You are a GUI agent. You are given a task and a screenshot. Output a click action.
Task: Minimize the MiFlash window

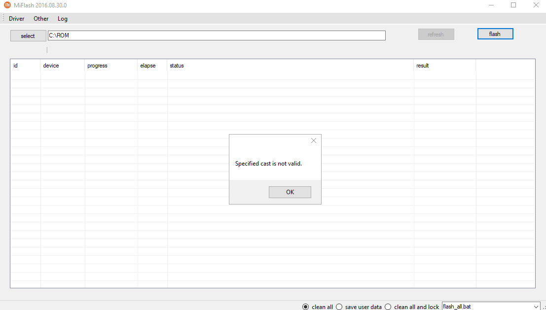coord(491,5)
